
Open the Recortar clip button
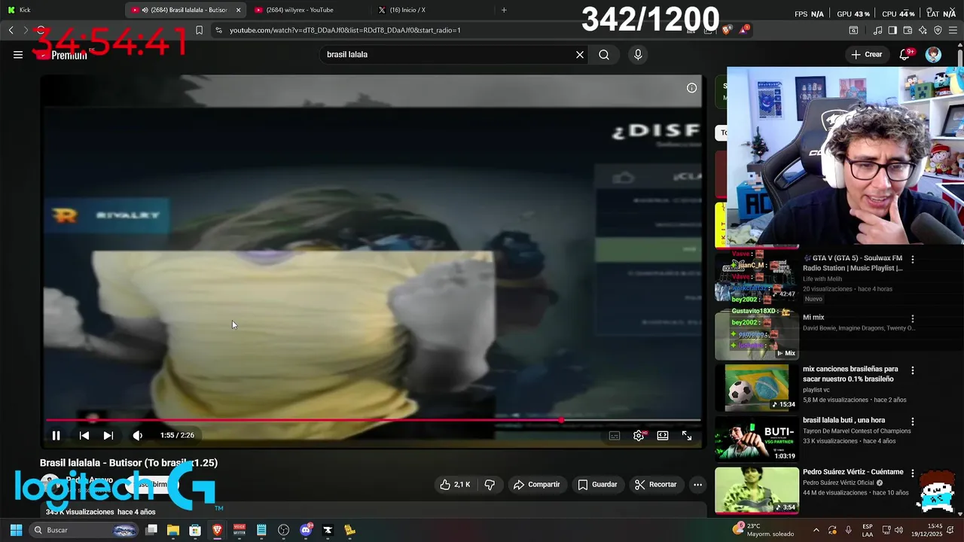[655, 484]
